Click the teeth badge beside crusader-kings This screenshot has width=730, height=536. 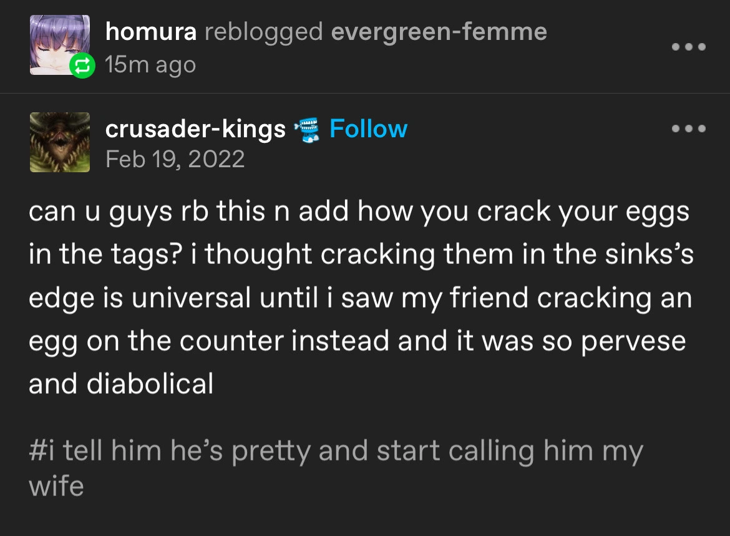point(306,129)
